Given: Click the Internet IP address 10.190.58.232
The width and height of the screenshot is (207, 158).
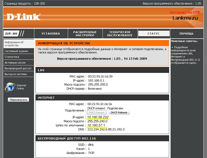Looking at the screenshot, I should click(x=98, y=117).
